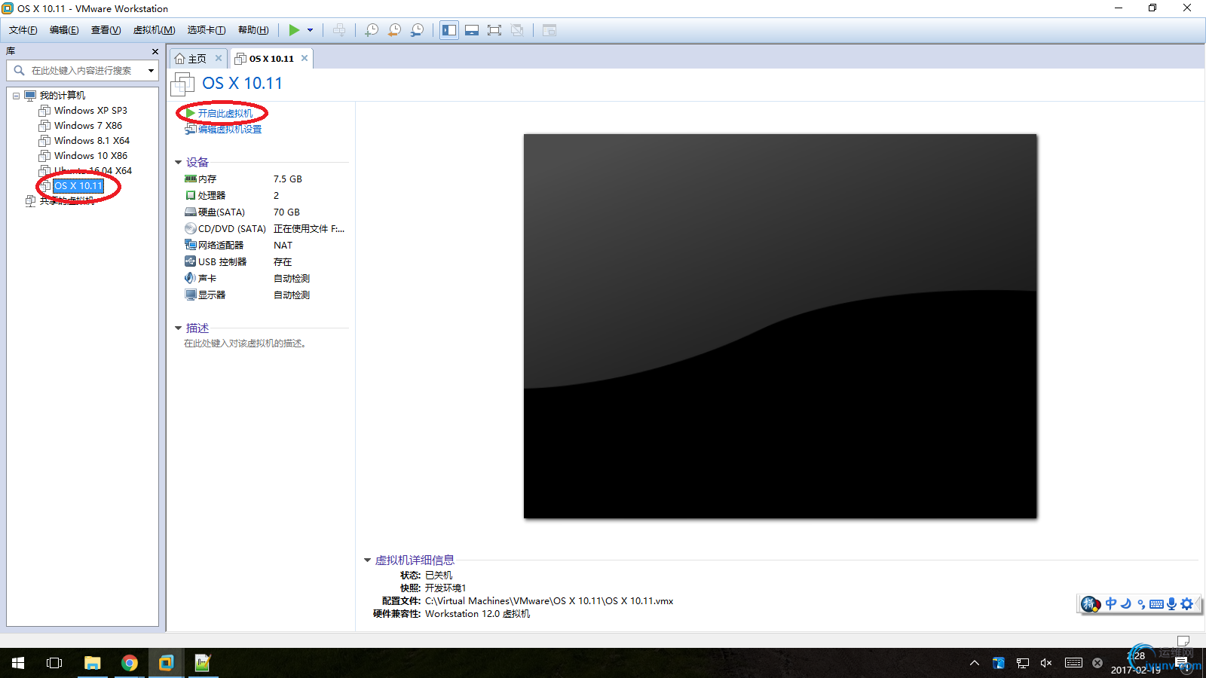
Task: Click the black VM screen preview
Action: 780,326
